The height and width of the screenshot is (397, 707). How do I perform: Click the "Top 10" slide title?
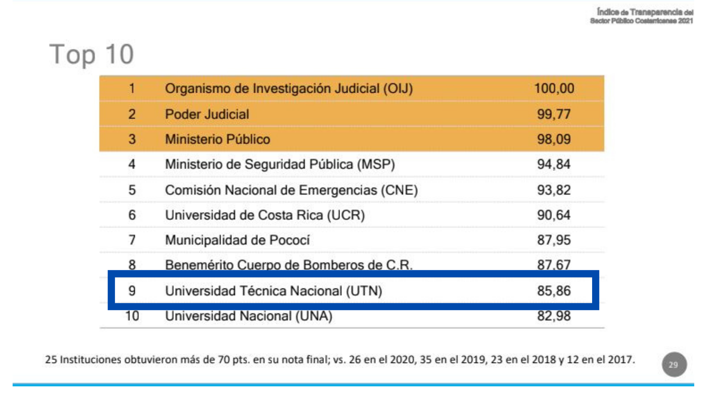[x=91, y=54]
